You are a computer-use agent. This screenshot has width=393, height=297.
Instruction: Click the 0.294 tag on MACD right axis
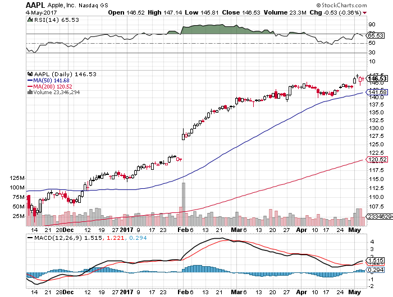pos(376,270)
